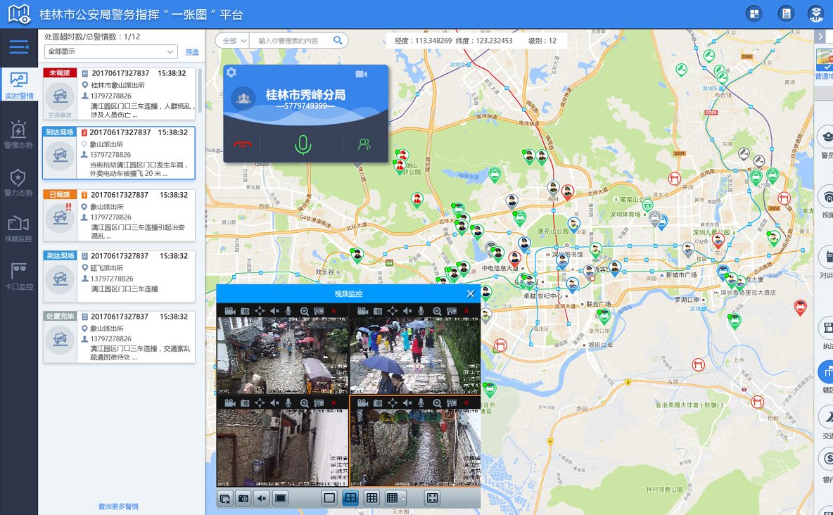This screenshot has height=515, width=833.
Task: Open the document list icon in header
Action: tap(787, 14)
